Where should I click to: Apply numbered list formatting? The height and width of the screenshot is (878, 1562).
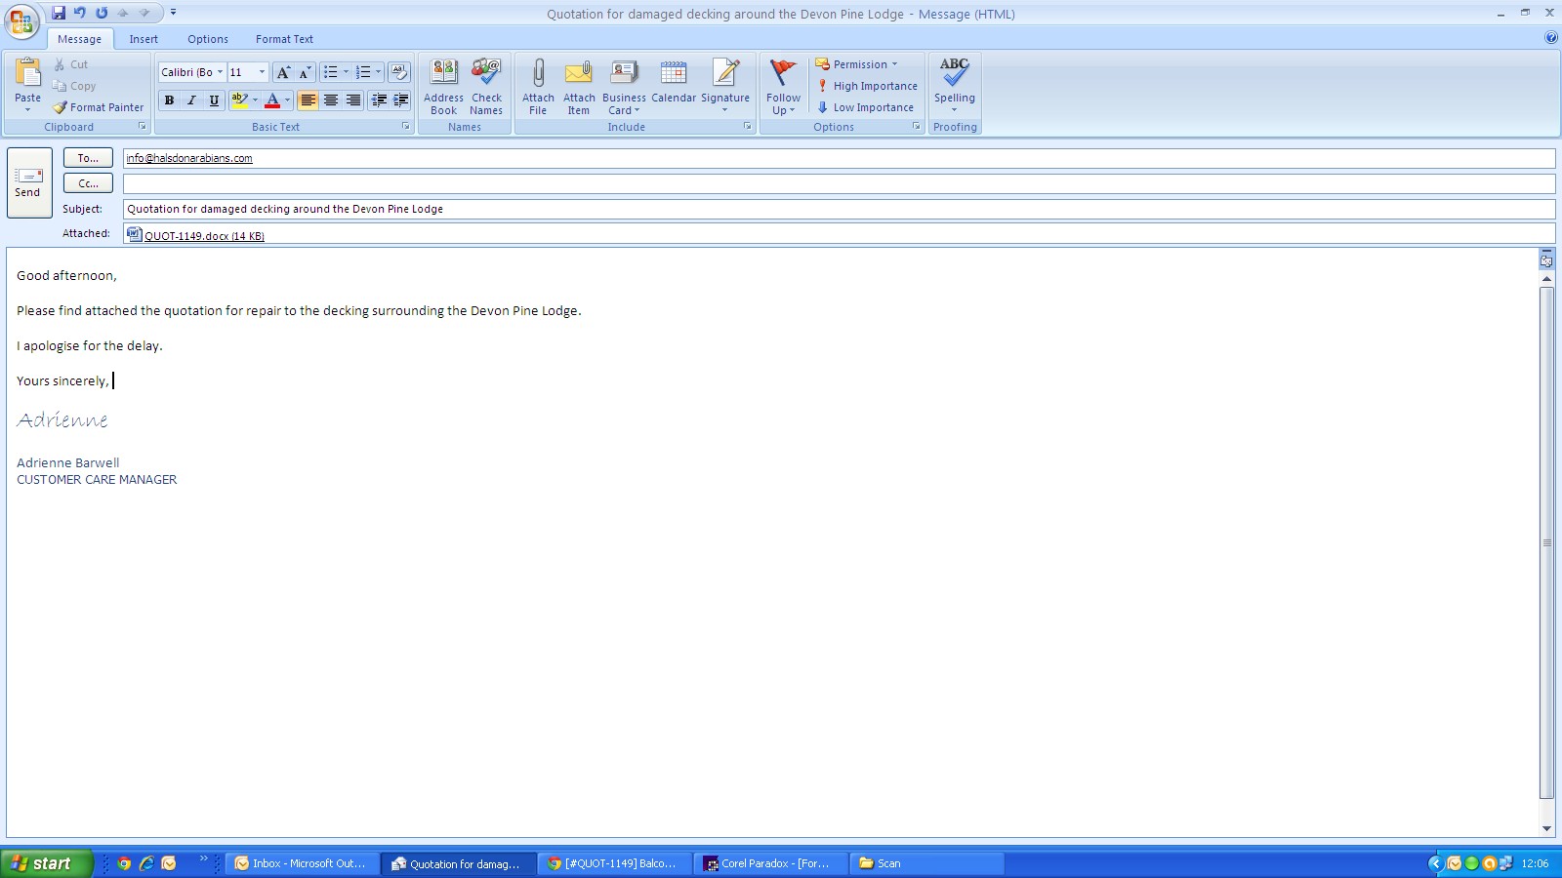tap(362, 72)
